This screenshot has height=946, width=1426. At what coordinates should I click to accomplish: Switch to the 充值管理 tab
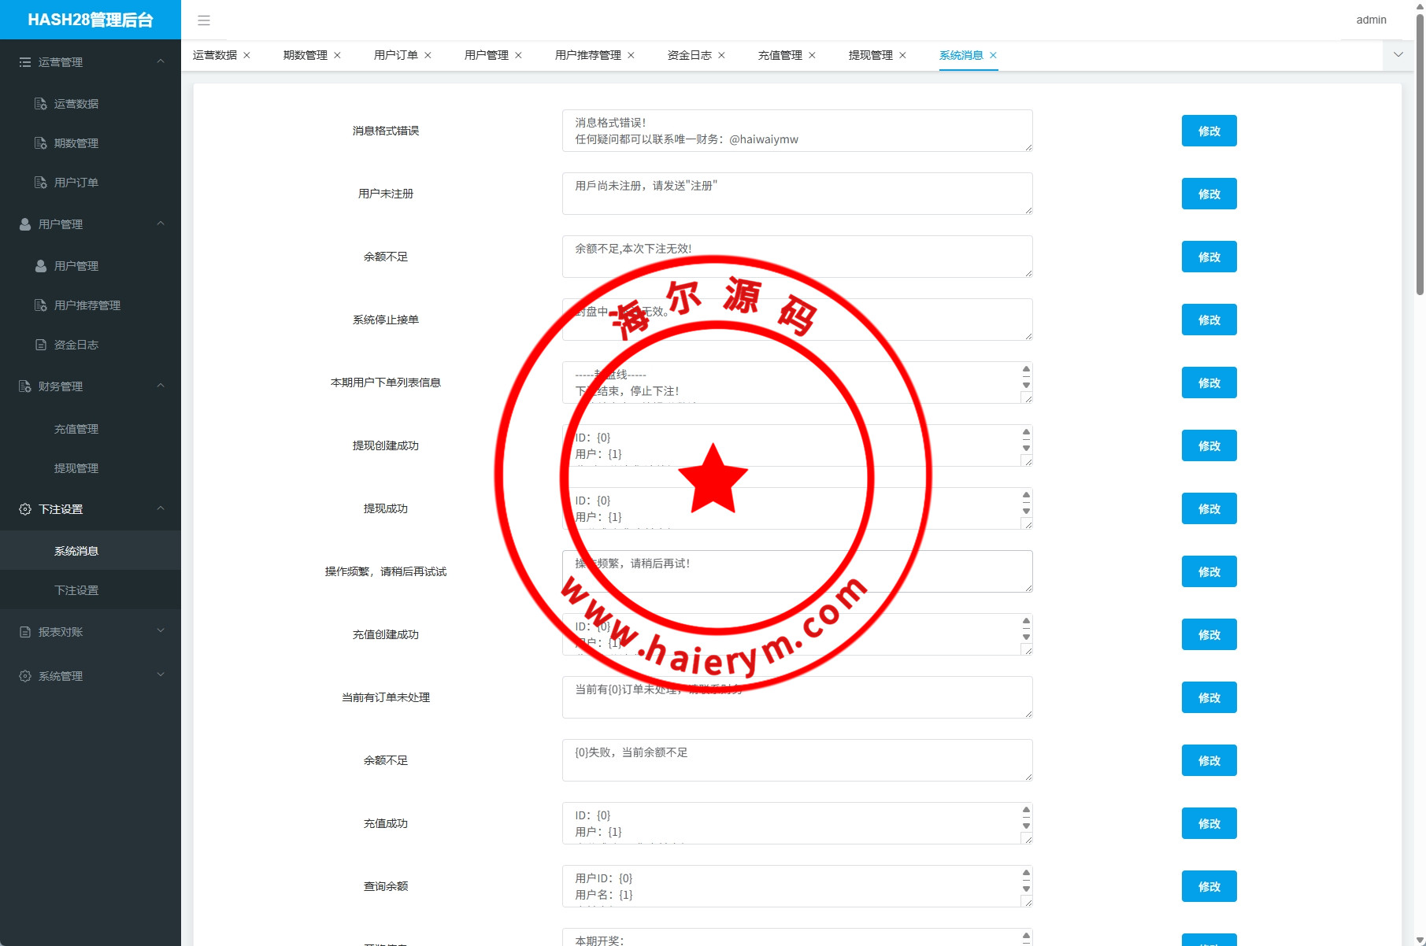(x=780, y=55)
